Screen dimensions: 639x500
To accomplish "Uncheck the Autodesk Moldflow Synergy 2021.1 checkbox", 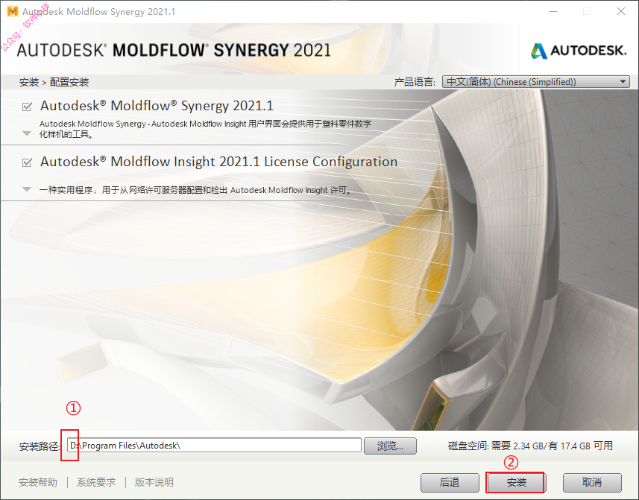I will 27,107.
